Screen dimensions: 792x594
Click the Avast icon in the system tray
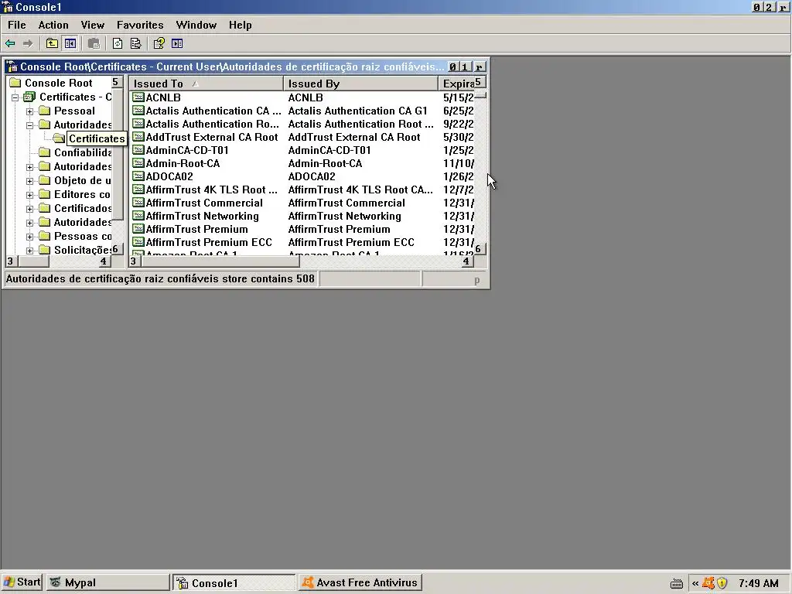point(708,583)
